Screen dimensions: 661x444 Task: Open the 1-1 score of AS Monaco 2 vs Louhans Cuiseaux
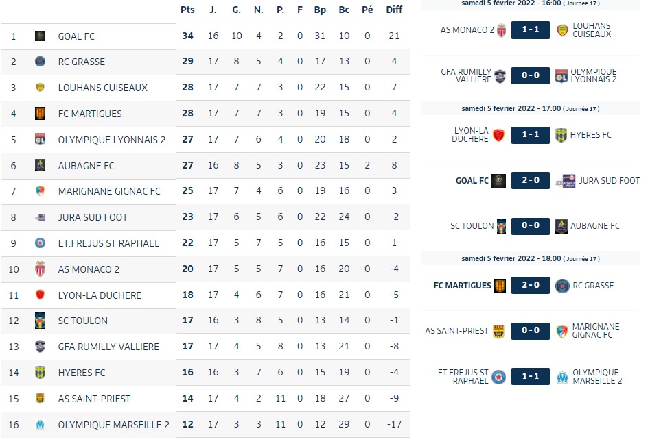click(x=531, y=30)
